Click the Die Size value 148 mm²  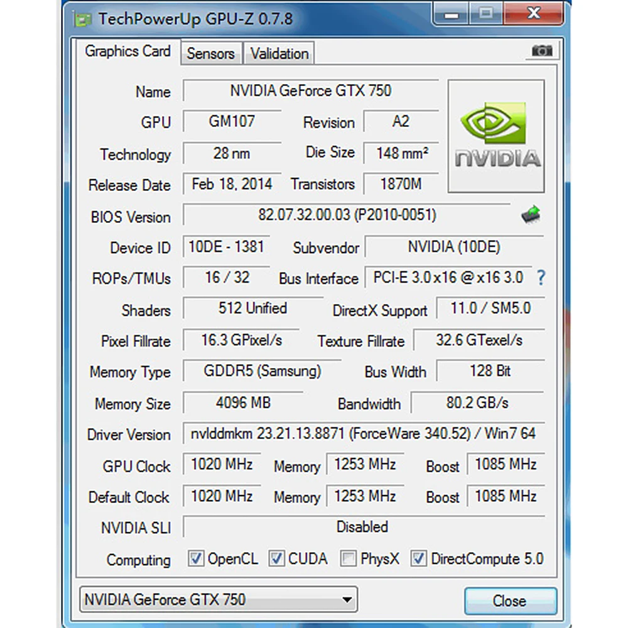(x=401, y=153)
